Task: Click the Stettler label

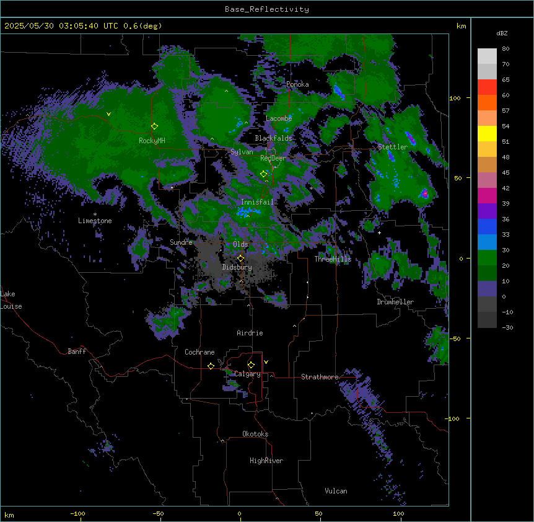Action: pyautogui.click(x=393, y=147)
